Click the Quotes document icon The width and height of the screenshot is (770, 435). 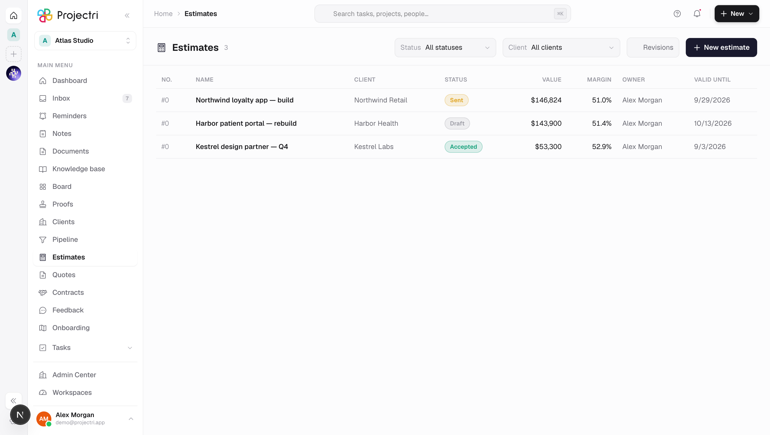(x=43, y=275)
